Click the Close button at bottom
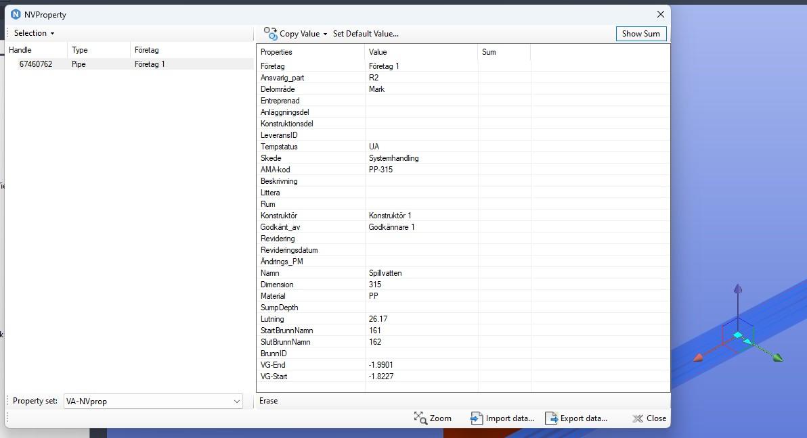This screenshot has height=438, width=807. click(x=649, y=418)
